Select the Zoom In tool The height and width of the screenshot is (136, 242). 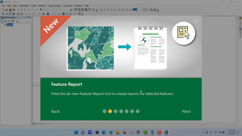3,14
